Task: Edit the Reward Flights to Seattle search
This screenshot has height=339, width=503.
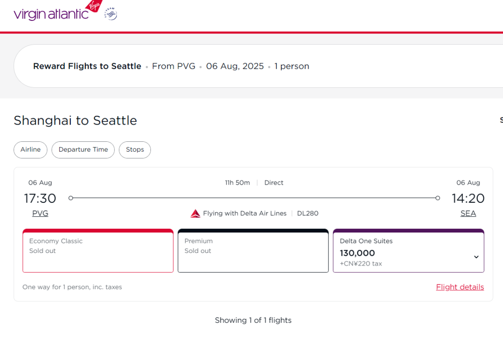Action: pyautogui.click(x=87, y=66)
